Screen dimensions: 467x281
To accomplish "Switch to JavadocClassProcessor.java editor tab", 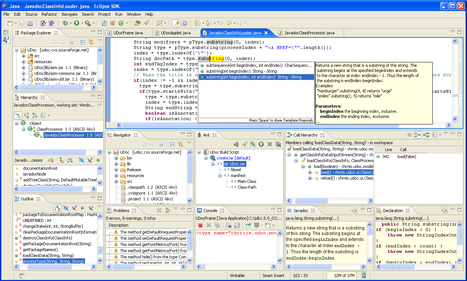I will [x=309, y=33].
